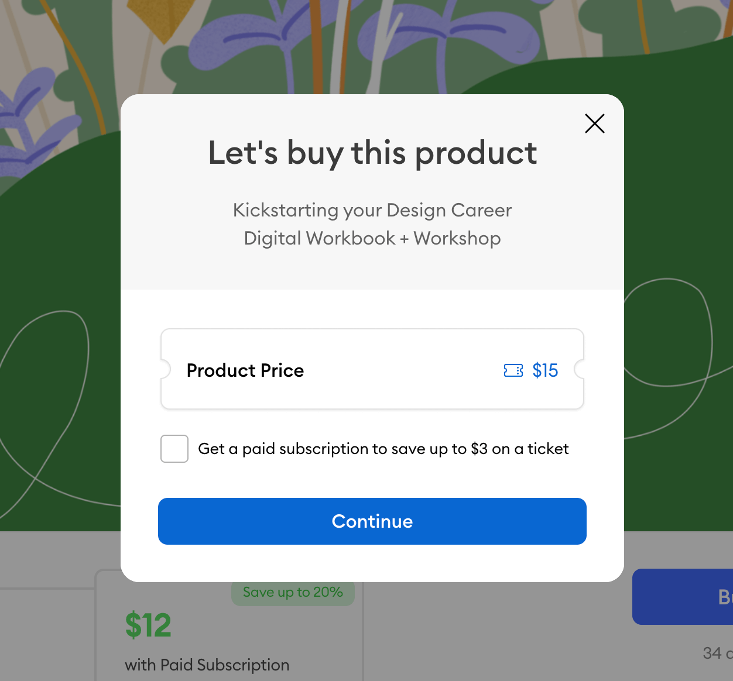Click the "with Paid Subscription" text
Screen dimensions: 733x681
pyautogui.click(x=207, y=665)
